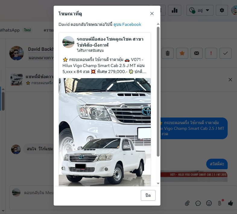Mark as unread with envelope icon
237x214 pixels.
[x=197, y=53]
